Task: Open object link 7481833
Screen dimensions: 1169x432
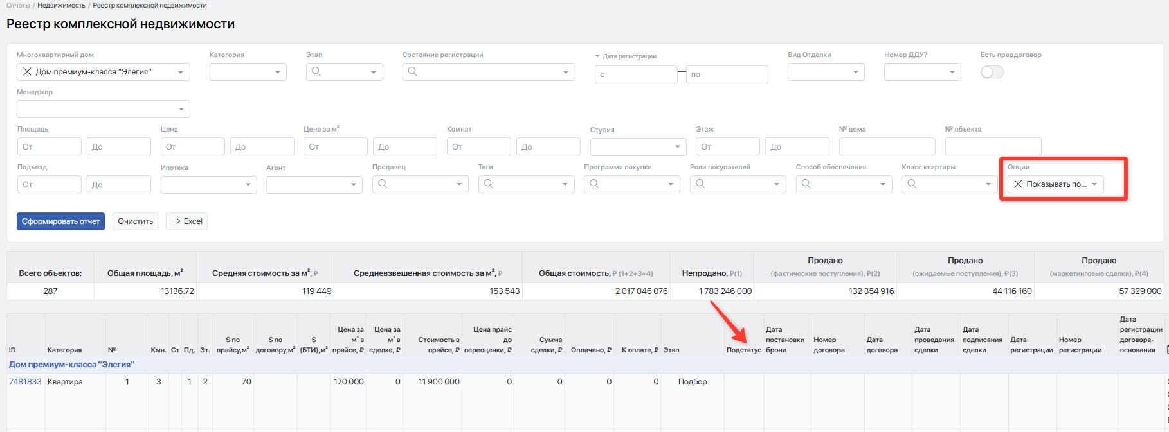Action: [x=25, y=381]
